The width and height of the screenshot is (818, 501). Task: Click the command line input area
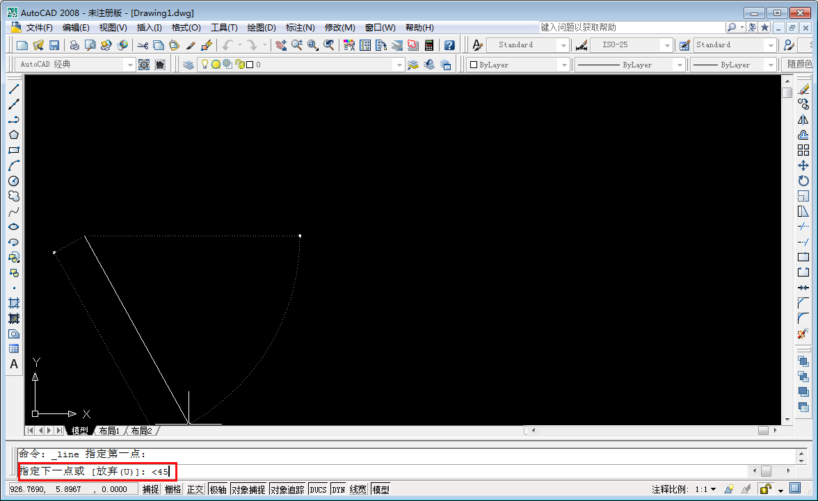click(278, 470)
